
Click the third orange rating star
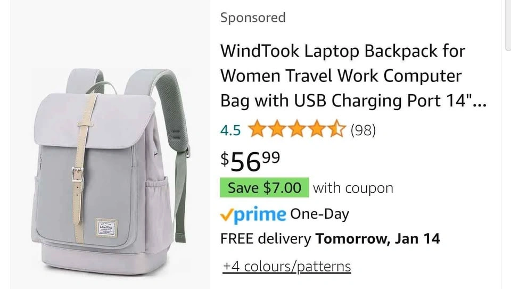297,128
